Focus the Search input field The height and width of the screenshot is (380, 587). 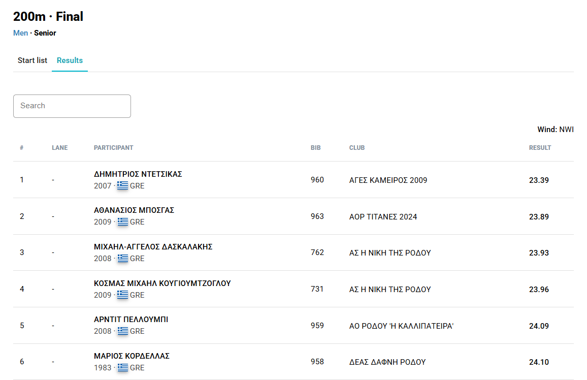[72, 106]
